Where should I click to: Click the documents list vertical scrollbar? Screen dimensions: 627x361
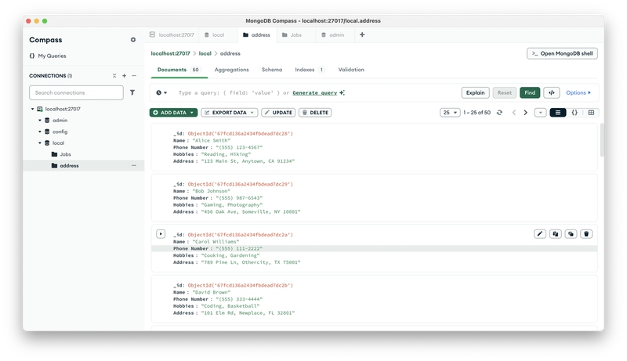602,139
